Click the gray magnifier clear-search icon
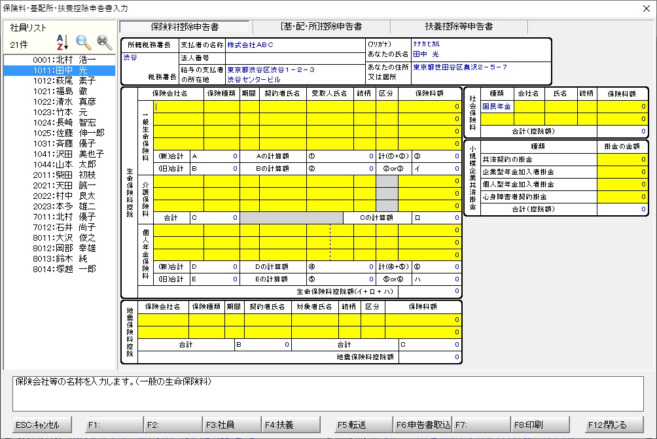 tap(104, 43)
